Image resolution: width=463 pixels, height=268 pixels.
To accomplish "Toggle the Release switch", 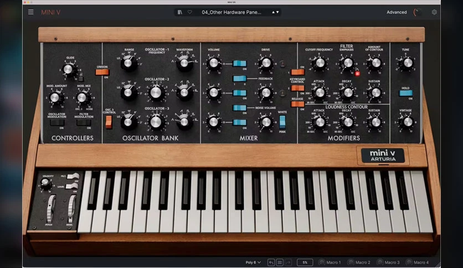I will (x=297, y=104).
